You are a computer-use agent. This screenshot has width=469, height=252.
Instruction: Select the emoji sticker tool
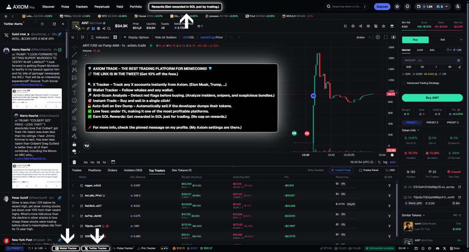(x=74, y=100)
